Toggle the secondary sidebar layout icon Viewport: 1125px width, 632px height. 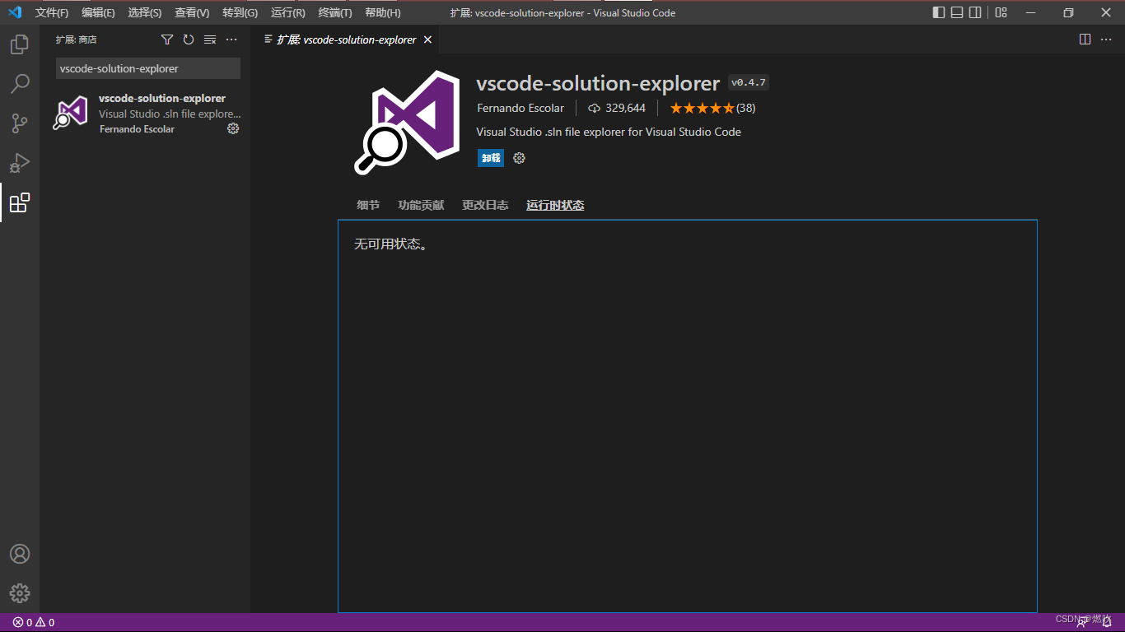[975, 12]
